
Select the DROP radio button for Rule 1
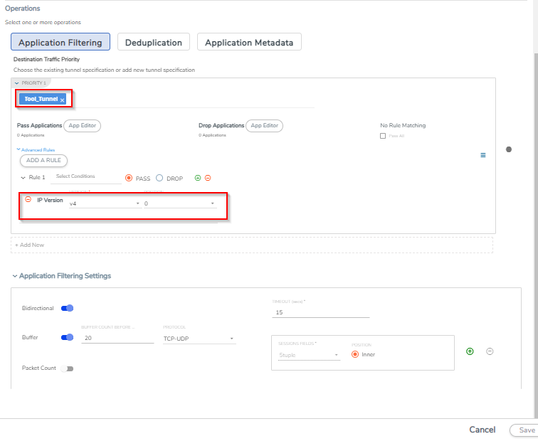[x=159, y=178]
